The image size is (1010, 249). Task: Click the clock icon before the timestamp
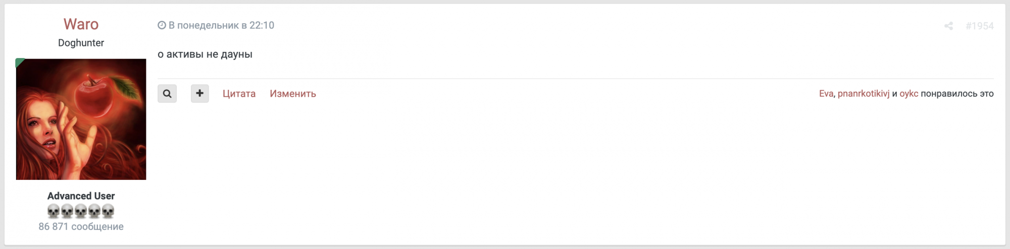[162, 25]
